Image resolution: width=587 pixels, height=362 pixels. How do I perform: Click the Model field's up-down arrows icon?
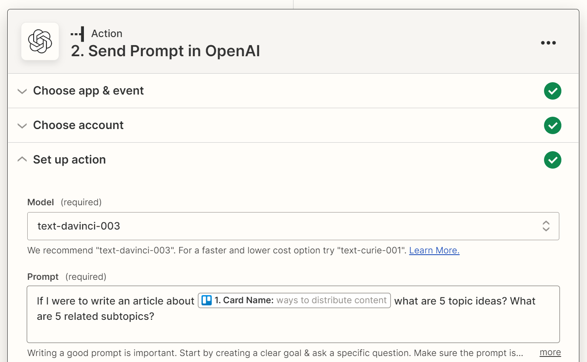tap(546, 226)
